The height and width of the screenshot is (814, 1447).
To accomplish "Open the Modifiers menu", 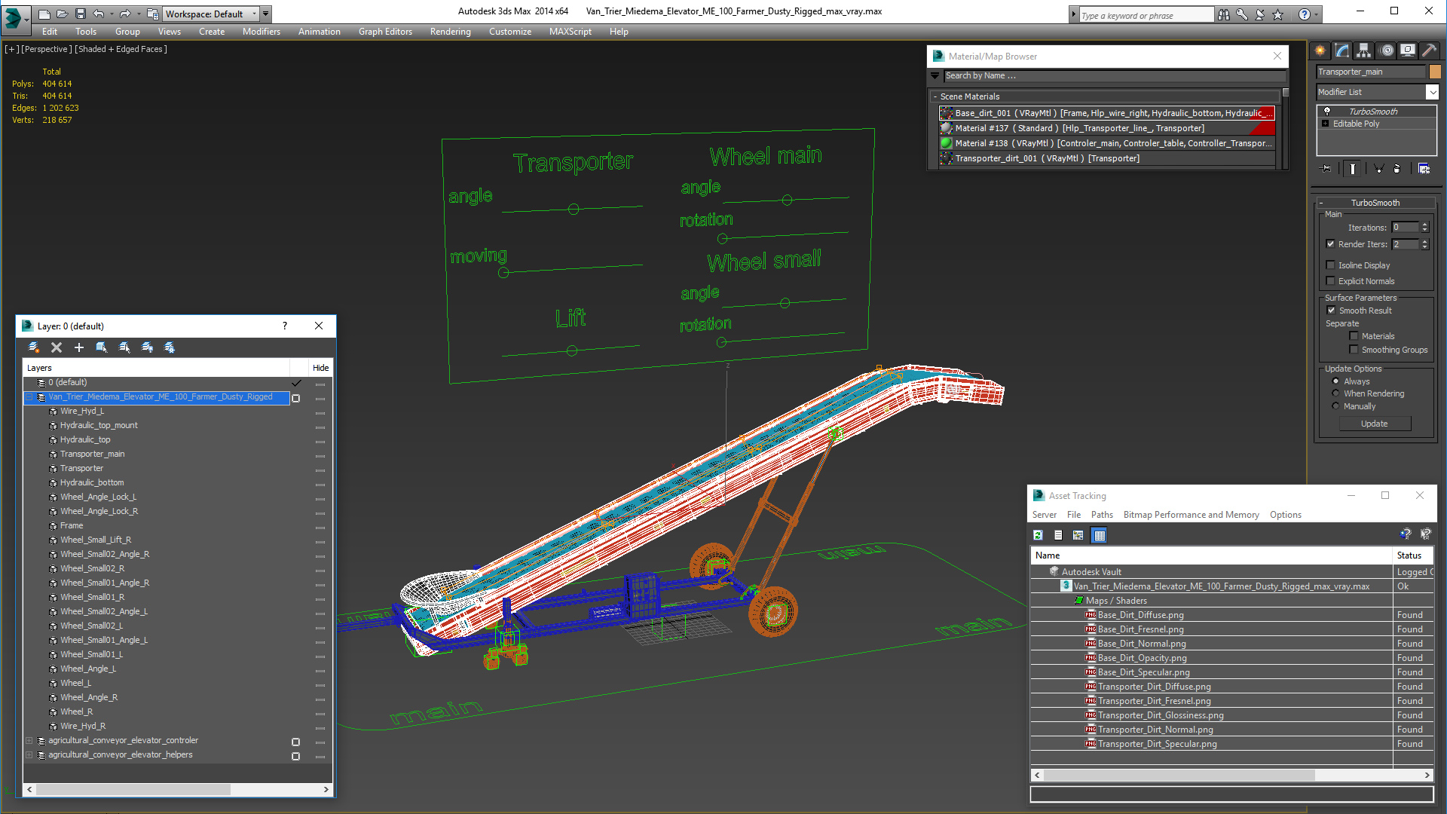I will point(261,32).
